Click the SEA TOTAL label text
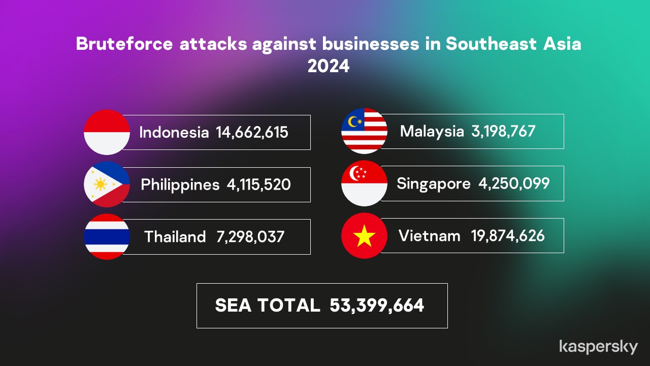Image resolution: width=650 pixels, height=366 pixels. click(268, 306)
